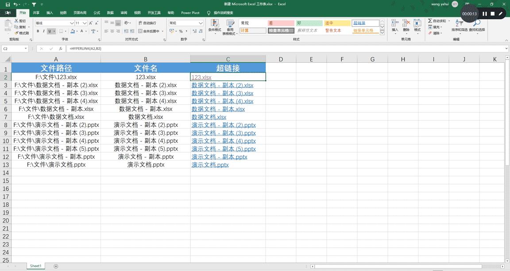This screenshot has height=271, width=510.
Task: Switch to the Insert ribbon tab
Action: coord(49,12)
